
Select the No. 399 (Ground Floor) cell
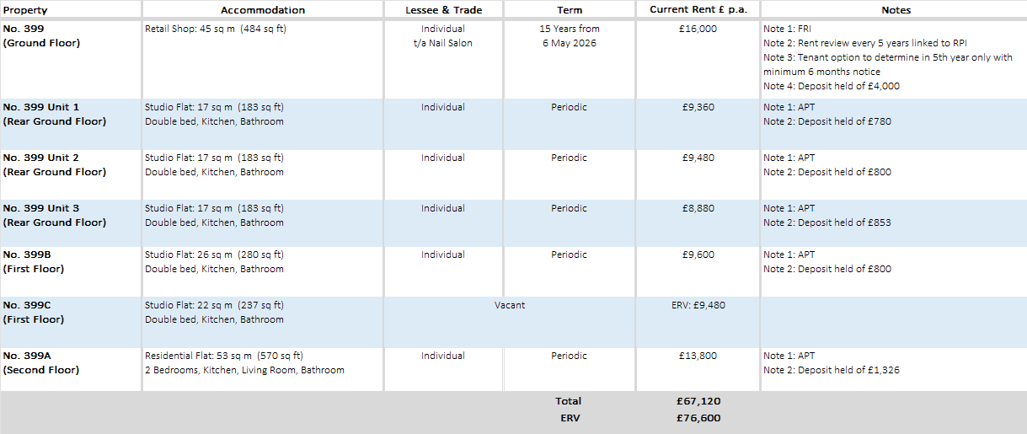tap(71, 59)
